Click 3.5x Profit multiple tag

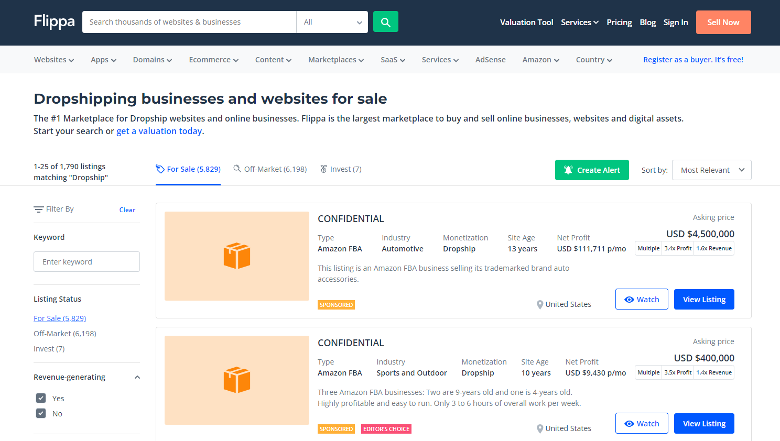pyautogui.click(x=678, y=372)
